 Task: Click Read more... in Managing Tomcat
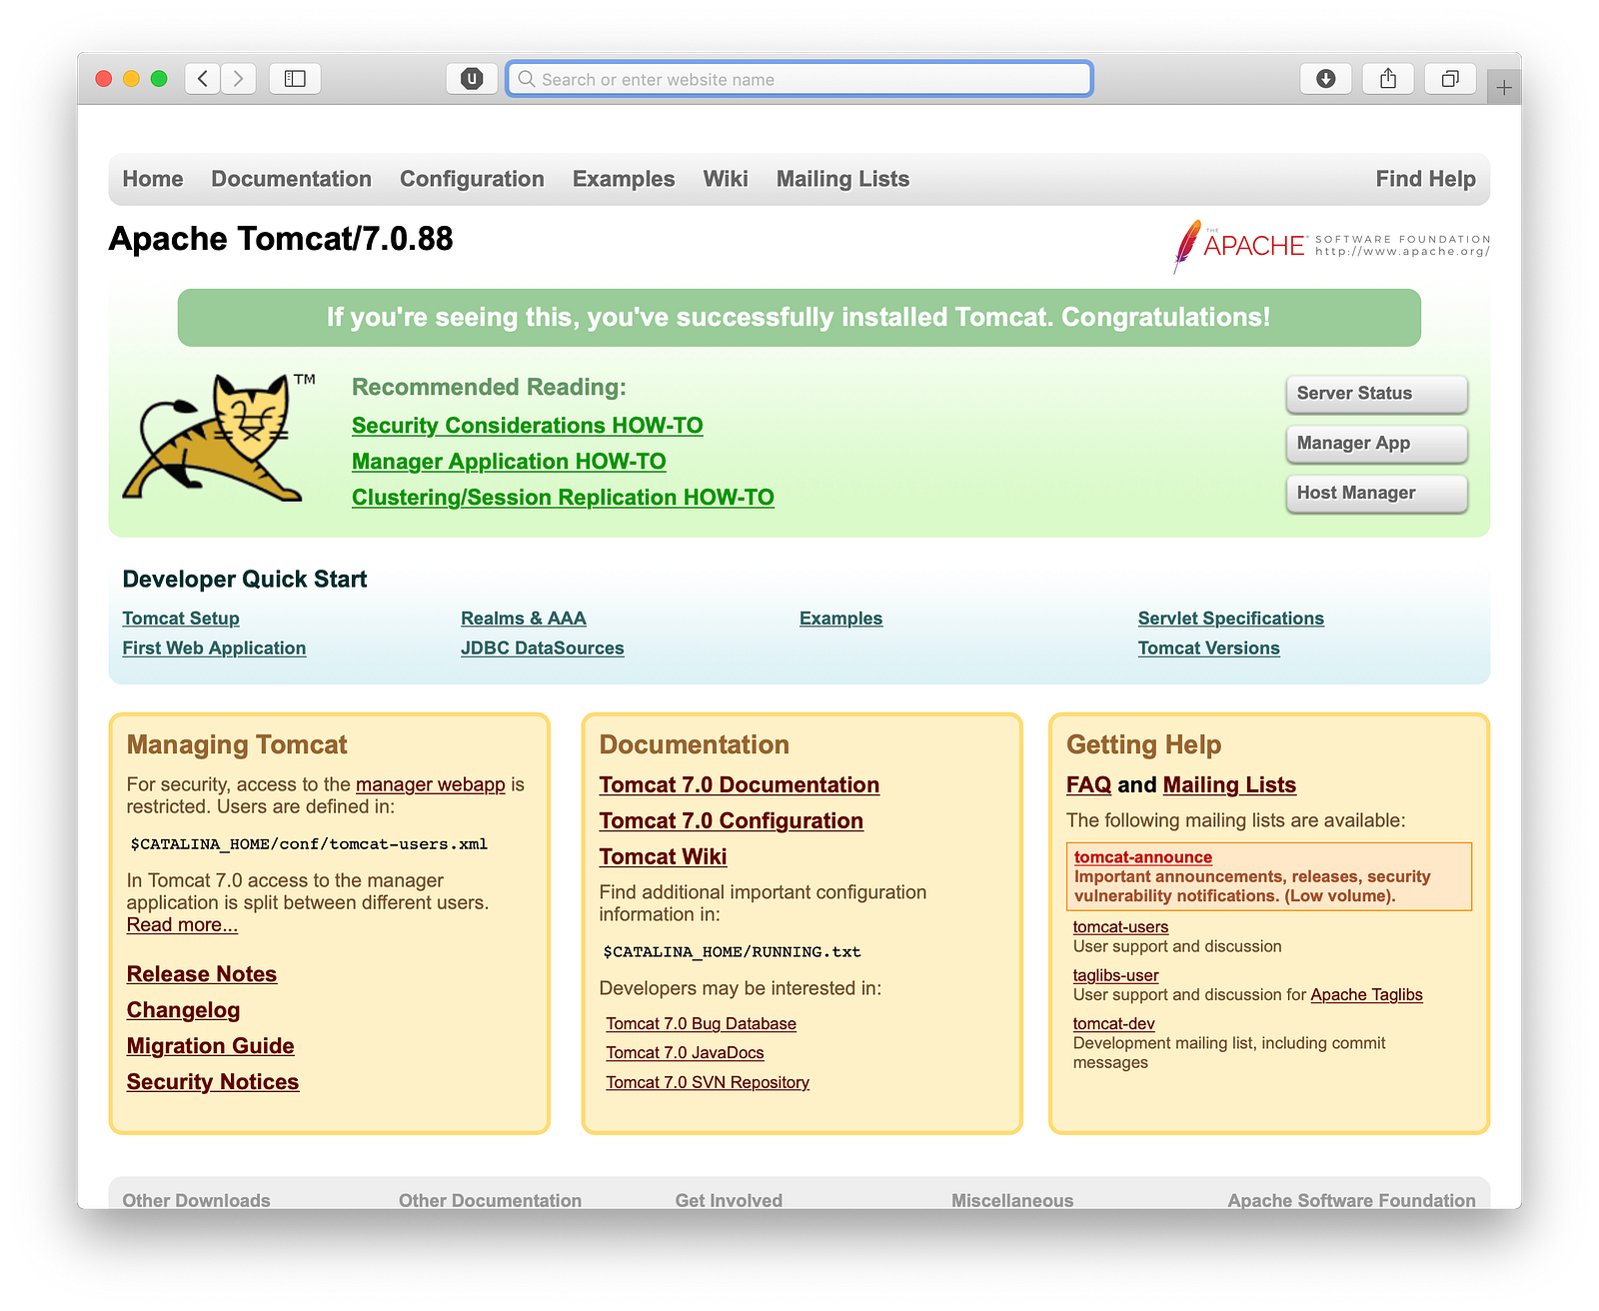(183, 925)
